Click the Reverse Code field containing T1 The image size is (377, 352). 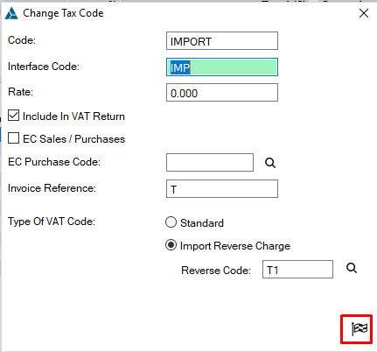coord(297,270)
